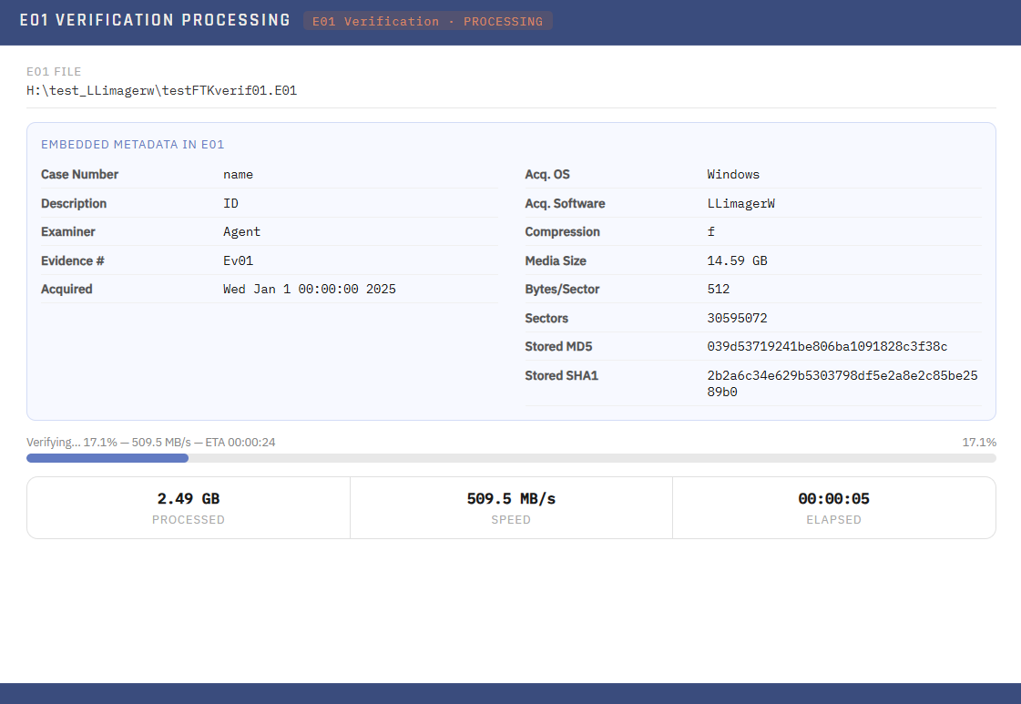Click the '2.49 GB' processed value

[x=189, y=499]
